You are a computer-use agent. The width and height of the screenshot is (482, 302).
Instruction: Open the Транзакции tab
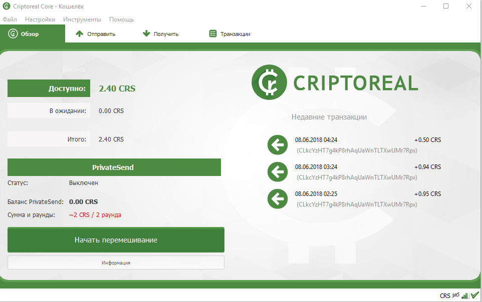coord(229,34)
